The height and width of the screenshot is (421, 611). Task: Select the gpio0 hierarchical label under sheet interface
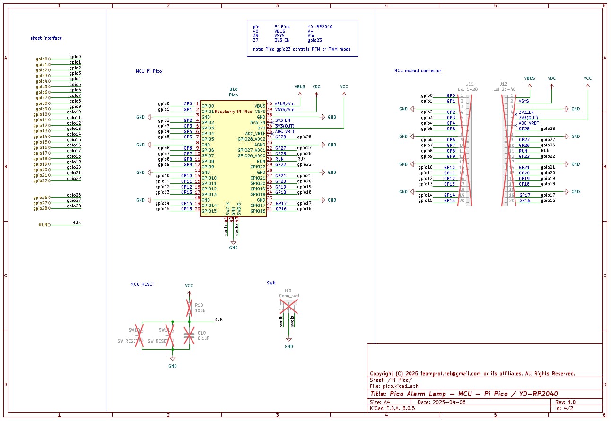pyautogui.click(x=43, y=59)
